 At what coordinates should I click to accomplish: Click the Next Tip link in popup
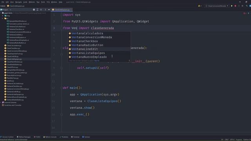(x=97, y=61)
